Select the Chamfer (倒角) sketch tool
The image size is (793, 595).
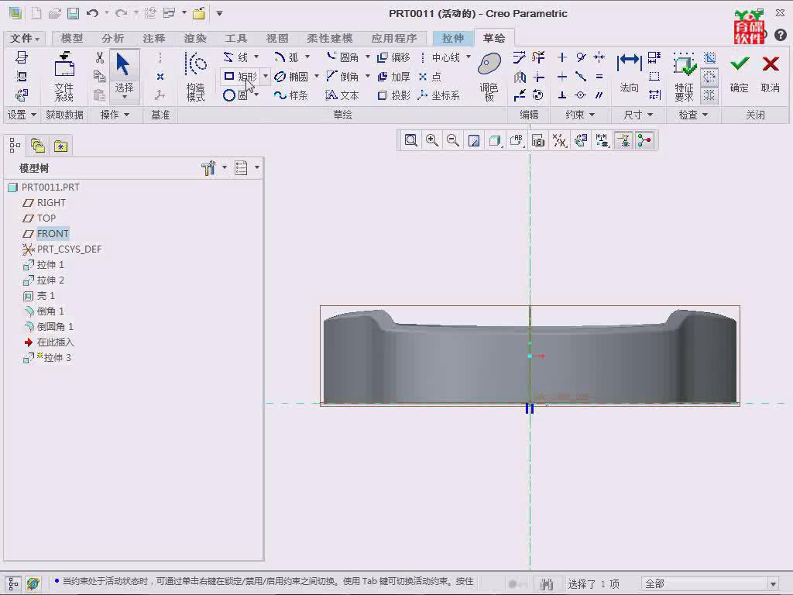coord(343,77)
